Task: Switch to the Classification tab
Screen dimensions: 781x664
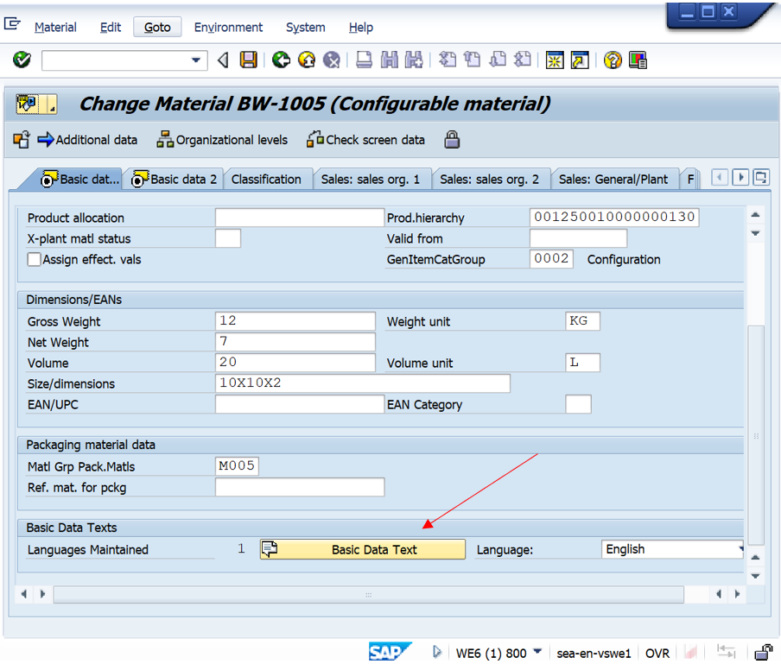Action: (266, 180)
